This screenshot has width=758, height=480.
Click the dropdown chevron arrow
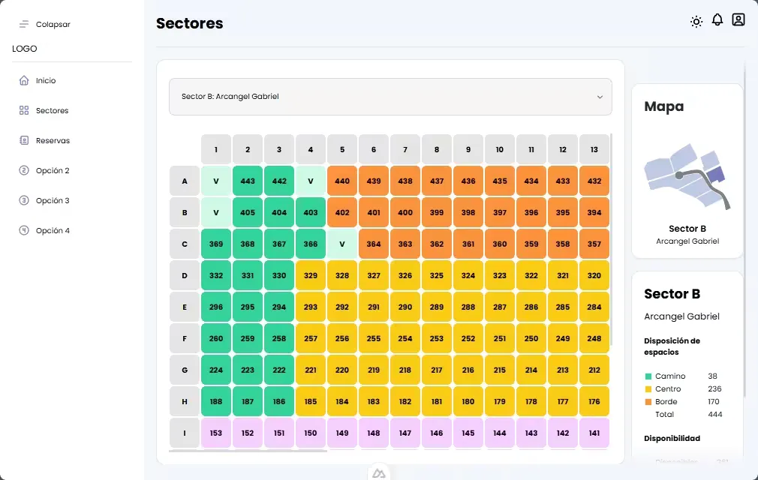[x=600, y=97]
